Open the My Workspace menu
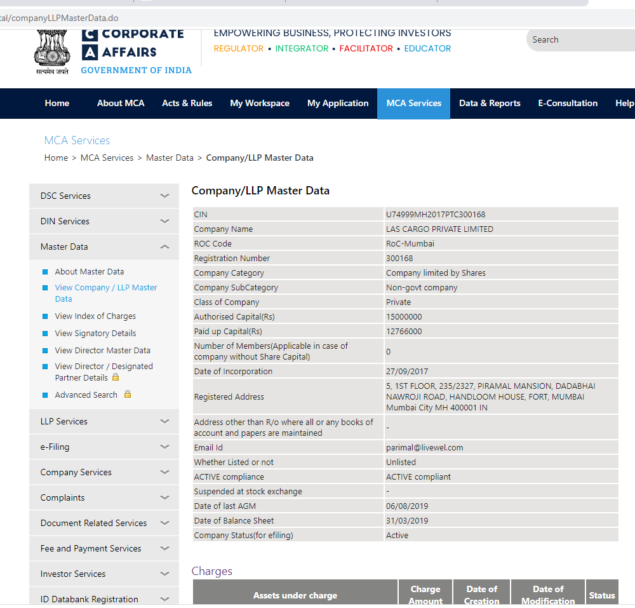The height and width of the screenshot is (608, 635). [260, 104]
